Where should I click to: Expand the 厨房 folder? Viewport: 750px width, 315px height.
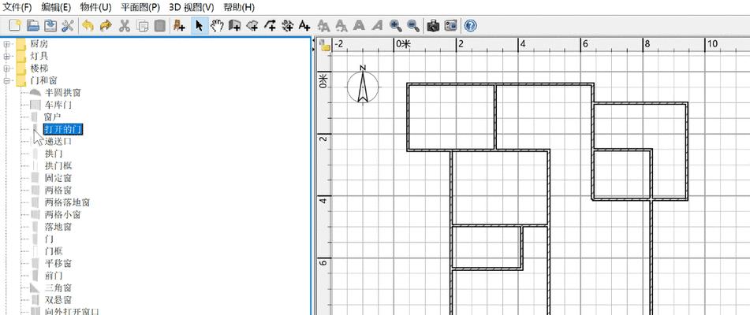pyautogui.click(x=6, y=44)
